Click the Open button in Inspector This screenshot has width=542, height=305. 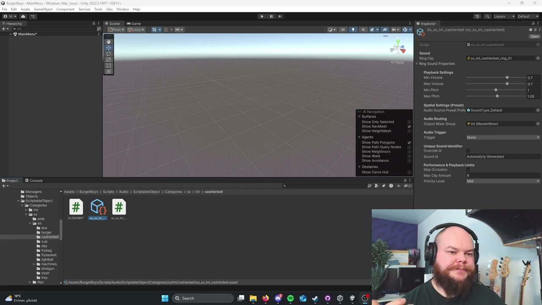coord(534,36)
